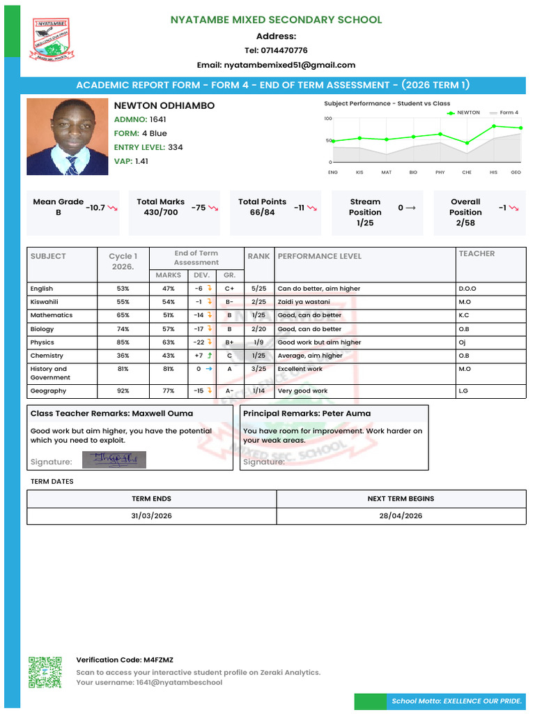
Task: Click the Principal Remarks heading
Action: point(307,413)
